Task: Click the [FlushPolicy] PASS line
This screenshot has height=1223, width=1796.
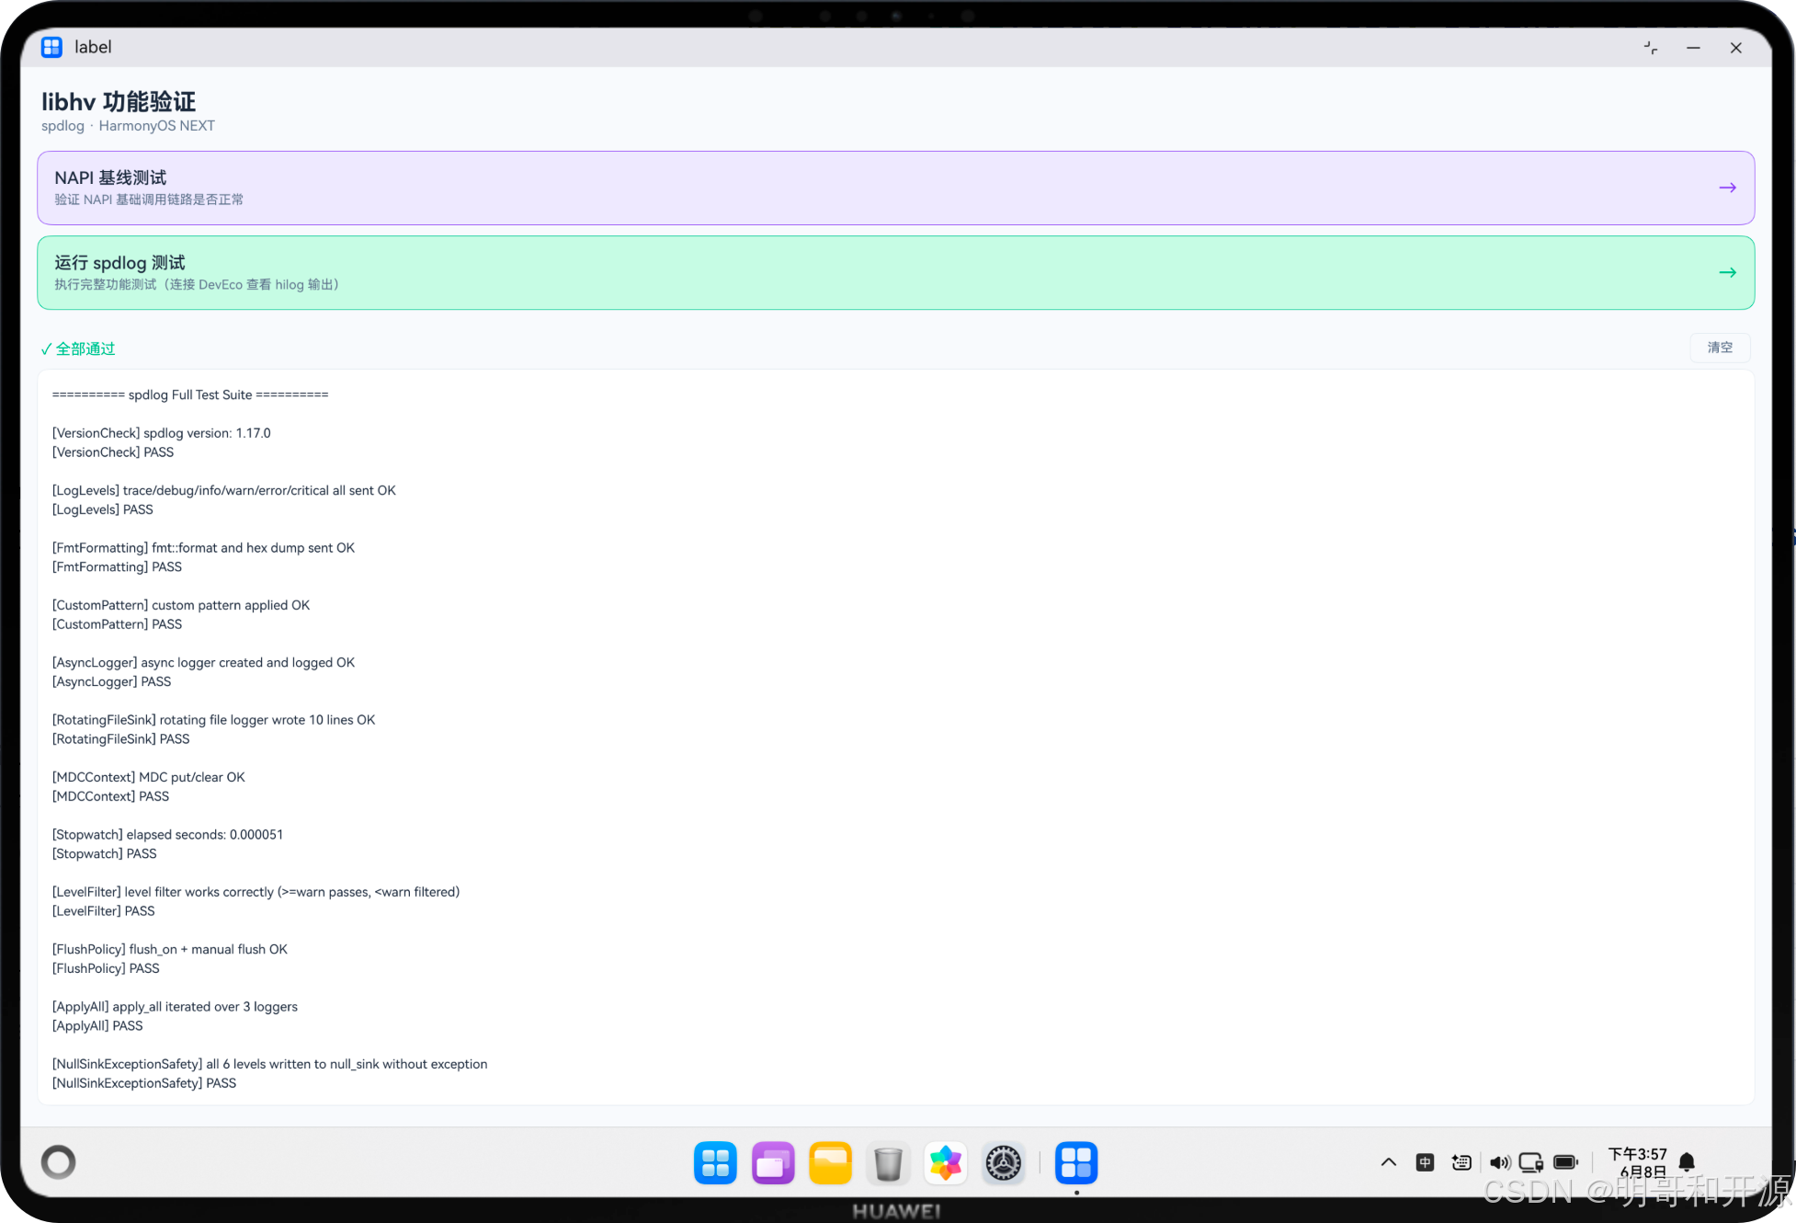Action: 106,969
